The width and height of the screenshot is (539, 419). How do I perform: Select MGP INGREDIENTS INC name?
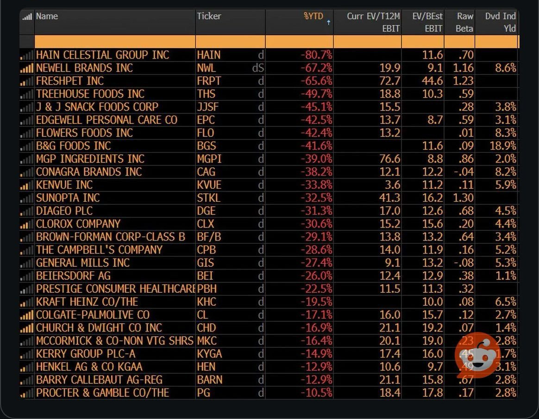click(90, 159)
